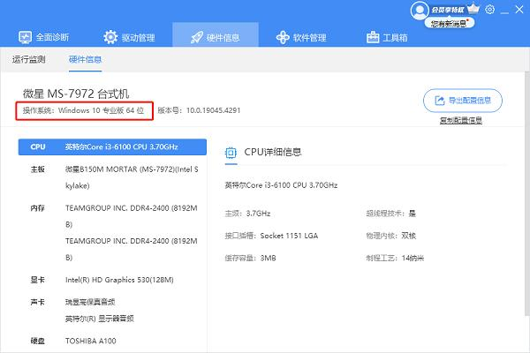Viewport: 530px width, 353px height.
Task: Click the Intel(R) HD Graphics 530(128M) text
Action: pyautogui.click(x=119, y=280)
